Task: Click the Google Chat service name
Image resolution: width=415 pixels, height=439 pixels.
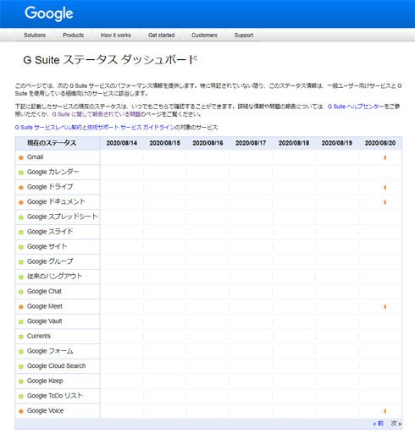Action: tap(44, 292)
